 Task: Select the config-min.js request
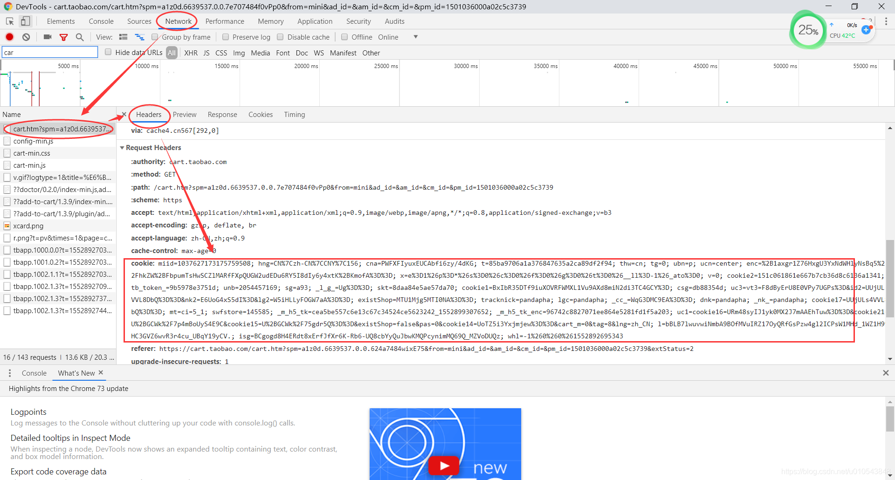tap(58, 141)
